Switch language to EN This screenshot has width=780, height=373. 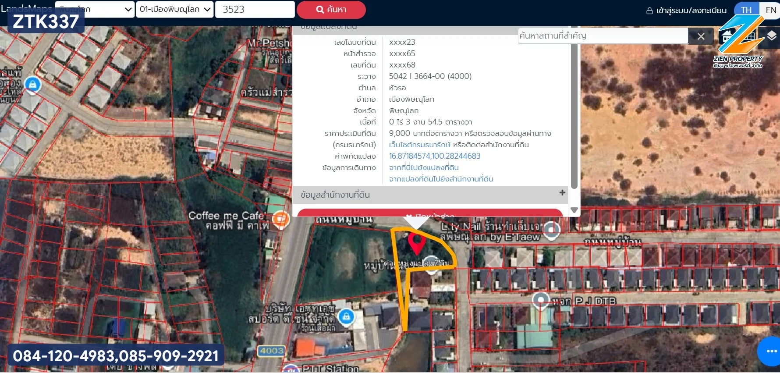pyautogui.click(x=770, y=10)
